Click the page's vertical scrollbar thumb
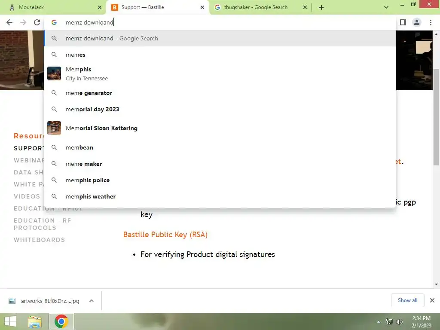This screenshot has width=440, height=330. tap(436, 117)
